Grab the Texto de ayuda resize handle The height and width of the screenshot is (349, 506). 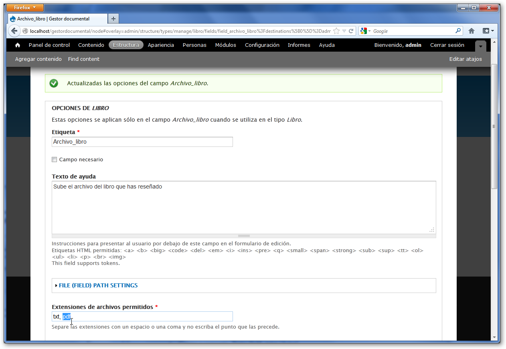[244, 236]
